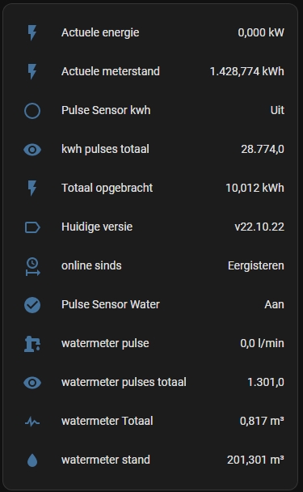Click the label tag icon for Huidige versie
This screenshot has width=303, height=492.
point(32,227)
